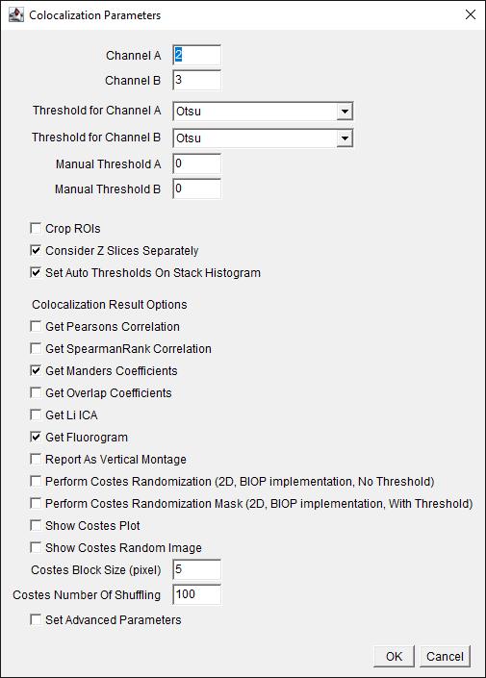This screenshot has height=678, width=486.
Task: Click the Fiji icon in title bar
Action: [x=16, y=14]
